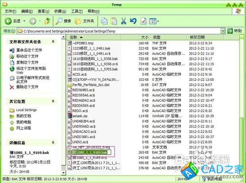Open back button history dropdown arrow
246x183 pixels.
click(24, 21)
